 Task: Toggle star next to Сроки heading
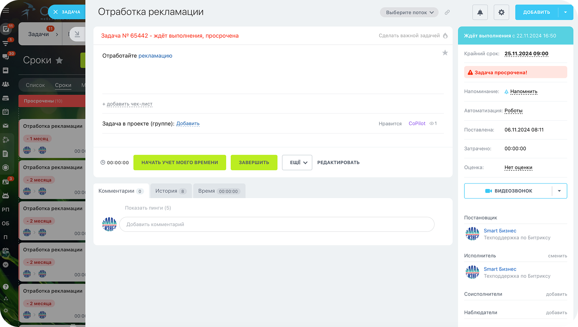tap(59, 60)
